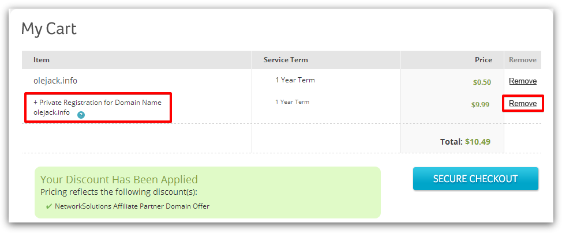Screen dimensions: 562x234
Task: Click the 1 Year Term for olejack.info
Action: 295,80
